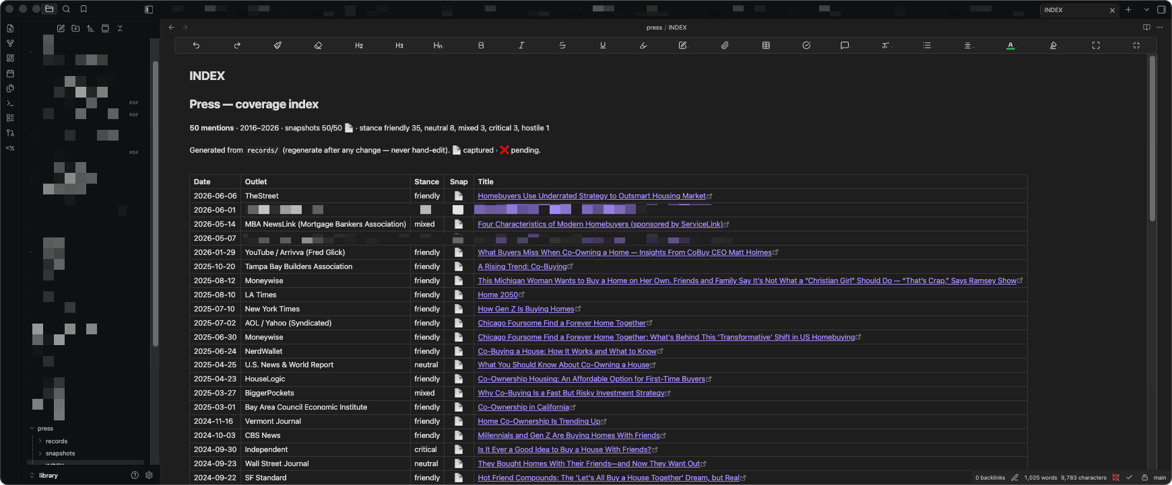Viewport: 1172px width, 485px height.
Task: Open quick switcher ribbon icon
Action: [x=10, y=28]
